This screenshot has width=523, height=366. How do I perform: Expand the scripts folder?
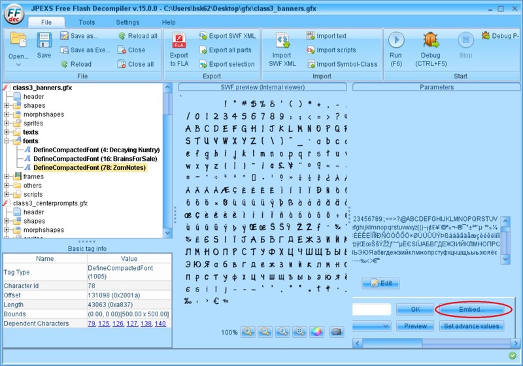point(7,194)
